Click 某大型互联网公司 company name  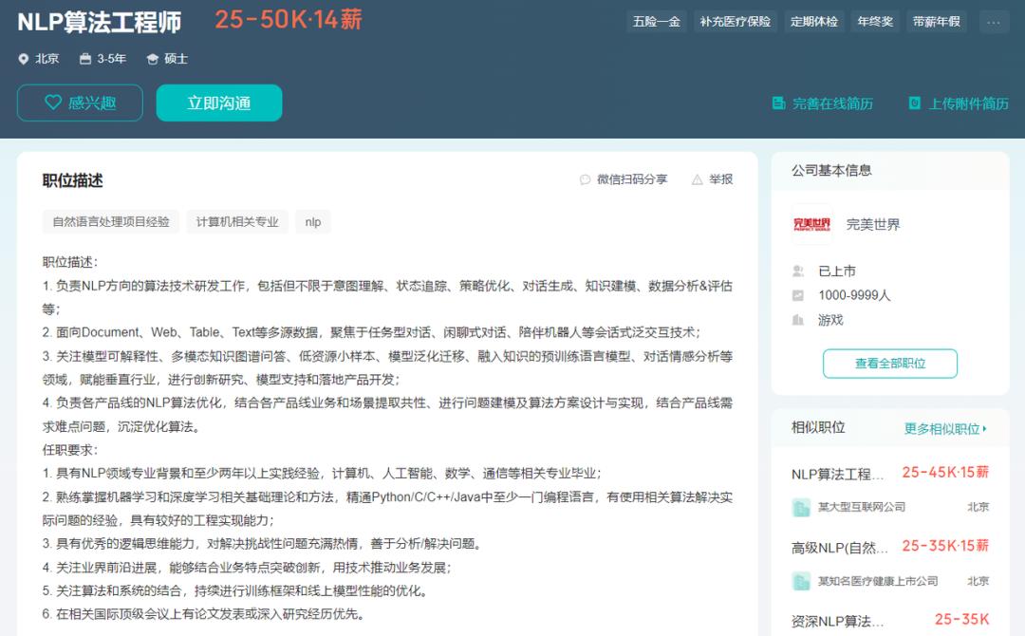862,507
